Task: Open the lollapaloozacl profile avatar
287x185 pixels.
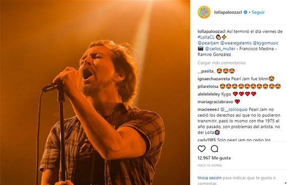Action: coord(204,12)
